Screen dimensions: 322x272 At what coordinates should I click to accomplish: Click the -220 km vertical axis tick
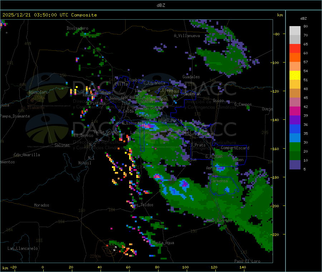coord(275,234)
